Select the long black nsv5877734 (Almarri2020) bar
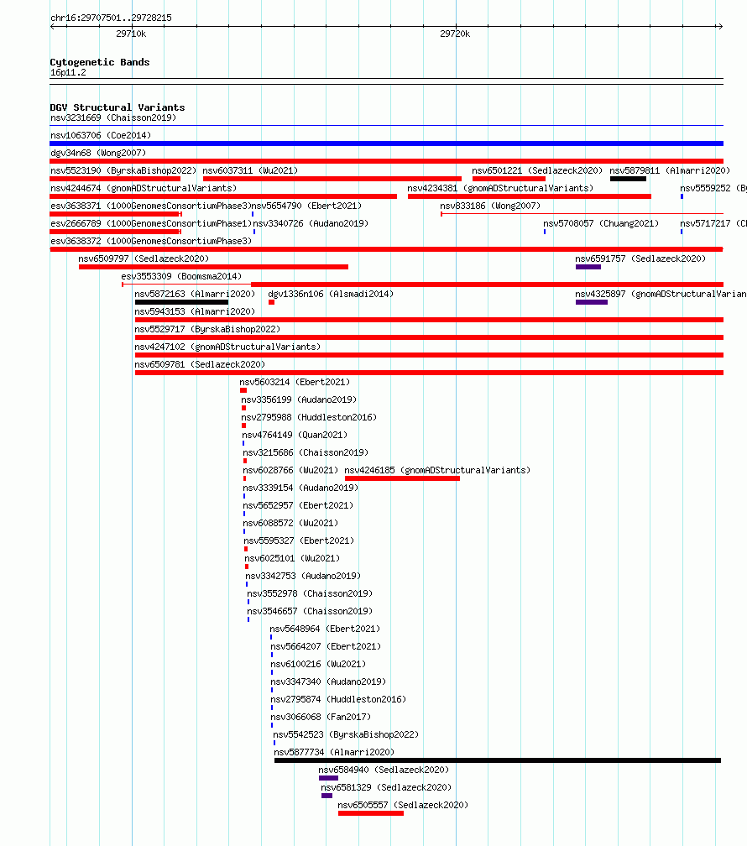Screen dimensions: 747x846 point(498,760)
